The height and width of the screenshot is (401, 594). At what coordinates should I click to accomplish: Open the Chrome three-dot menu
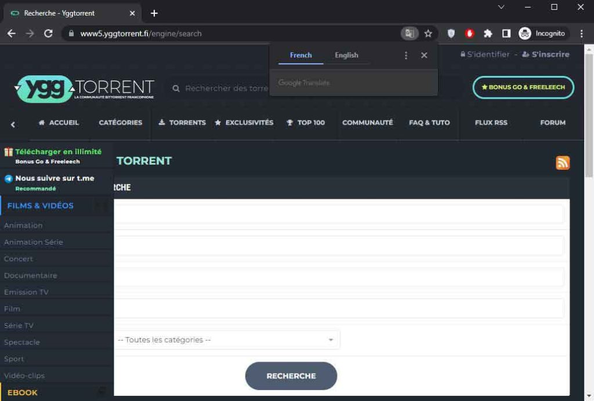582,34
